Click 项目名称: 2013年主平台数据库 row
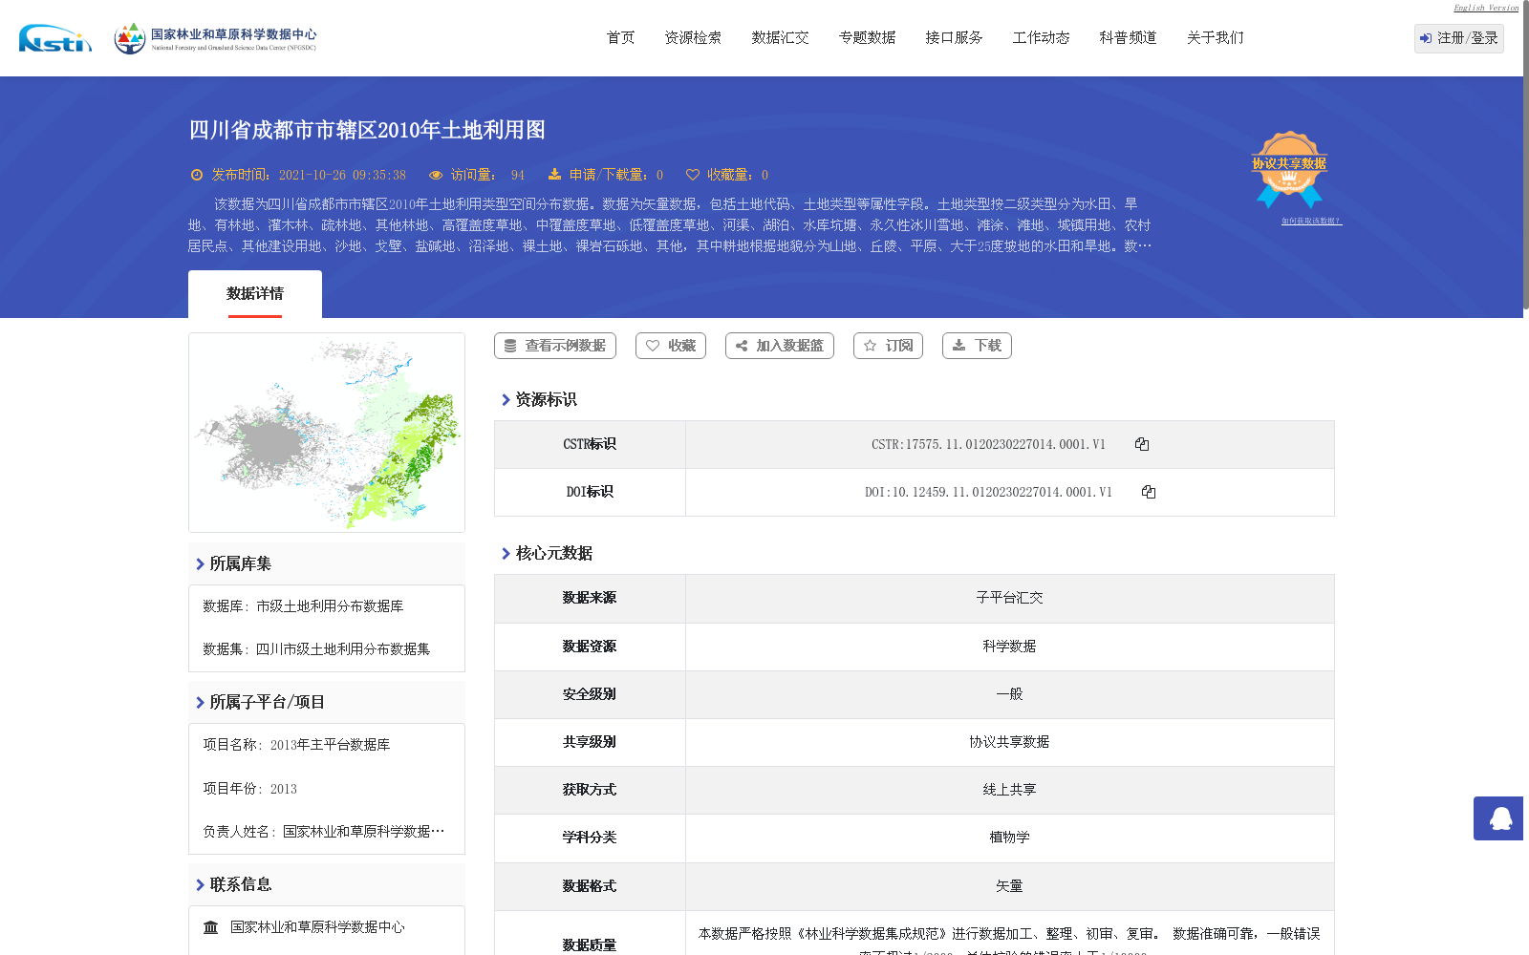Viewport: 1529px width, 955px height. pyautogui.click(x=296, y=745)
